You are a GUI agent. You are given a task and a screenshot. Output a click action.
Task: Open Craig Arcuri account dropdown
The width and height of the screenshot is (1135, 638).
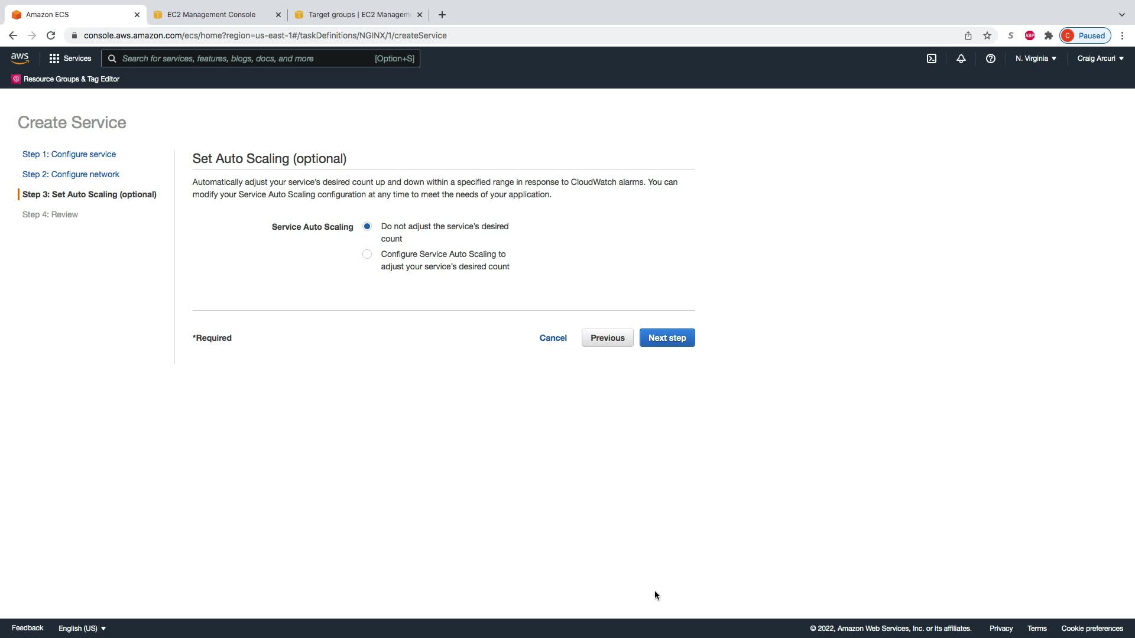[1100, 58]
